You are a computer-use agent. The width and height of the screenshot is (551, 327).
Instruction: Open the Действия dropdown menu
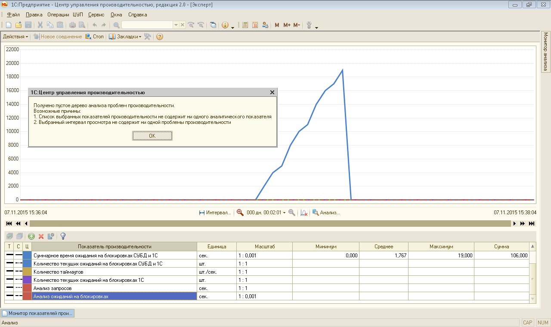point(15,37)
